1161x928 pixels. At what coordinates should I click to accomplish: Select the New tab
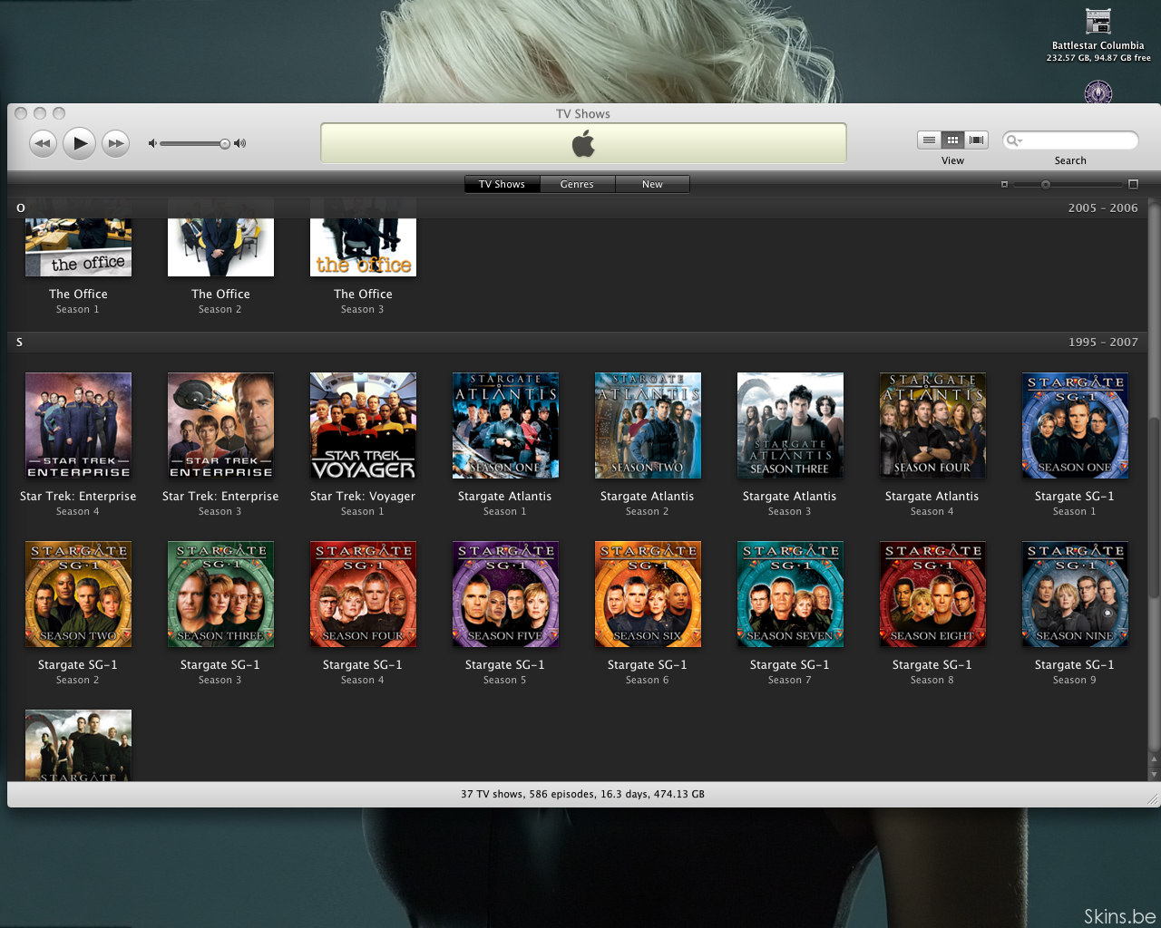pos(652,184)
